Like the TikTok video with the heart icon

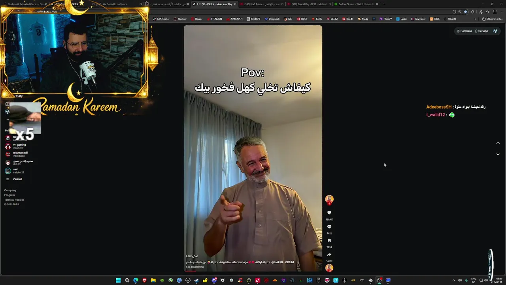tap(329, 213)
